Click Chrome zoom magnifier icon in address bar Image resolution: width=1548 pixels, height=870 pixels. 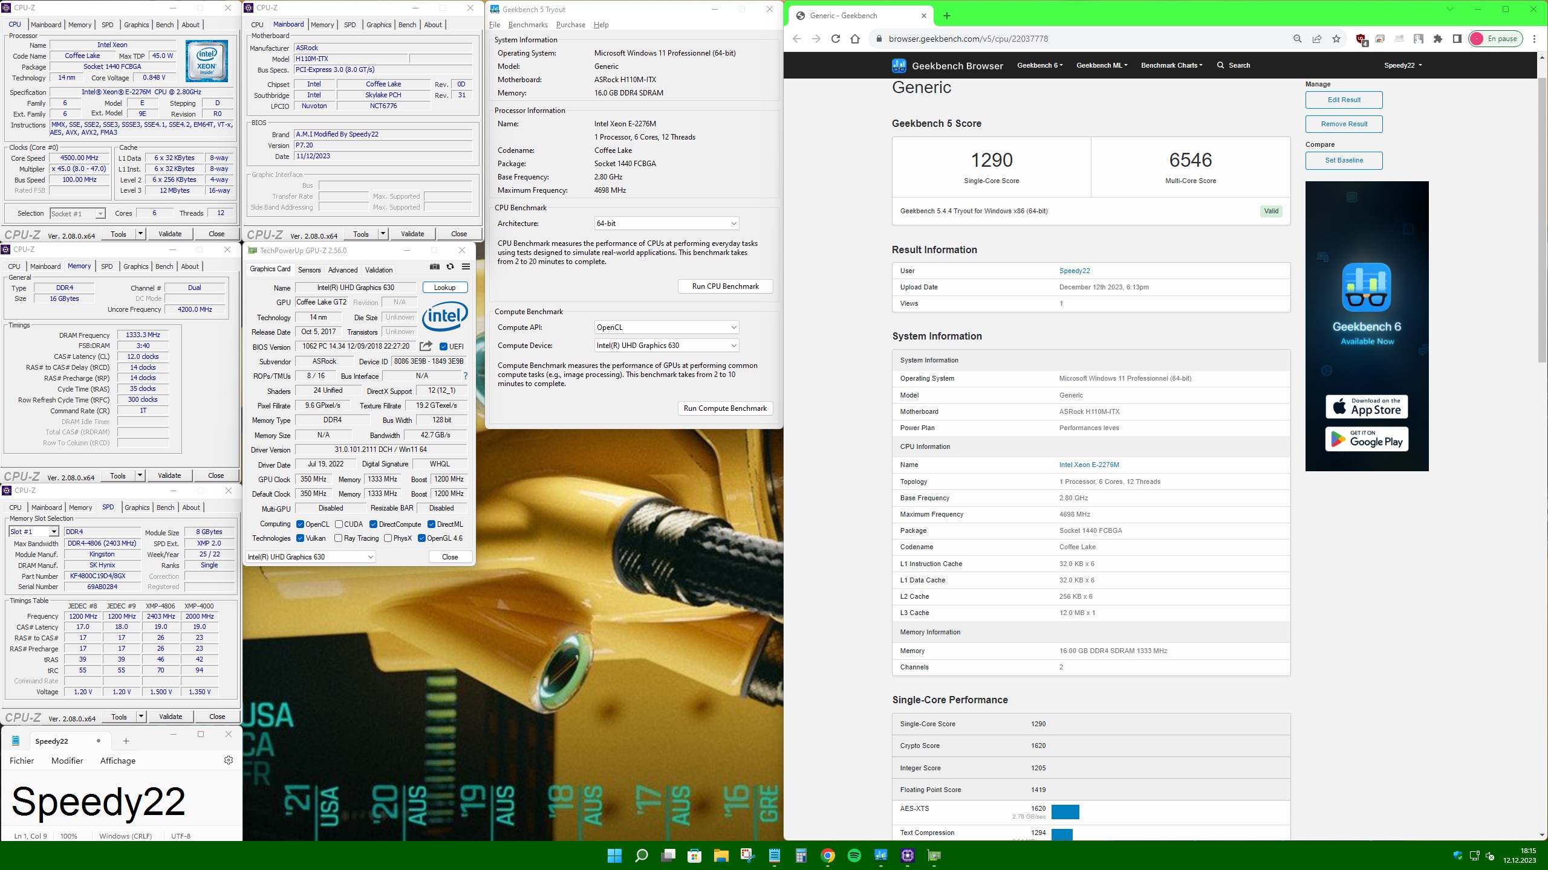[x=1297, y=39]
